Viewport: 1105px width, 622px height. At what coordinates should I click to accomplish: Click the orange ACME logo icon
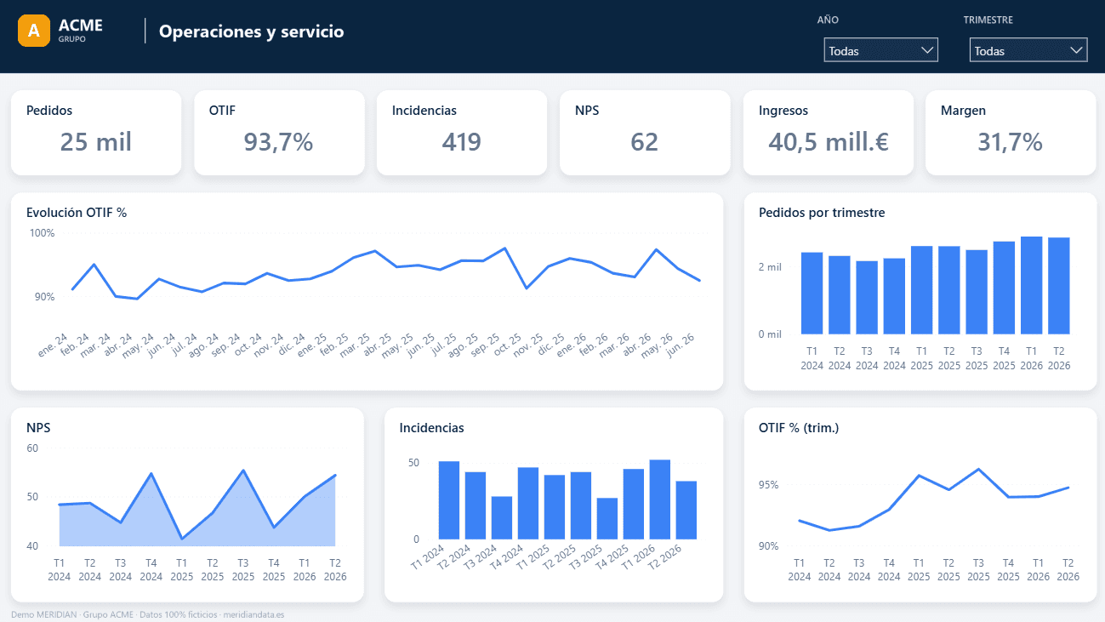click(x=34, y=31)
